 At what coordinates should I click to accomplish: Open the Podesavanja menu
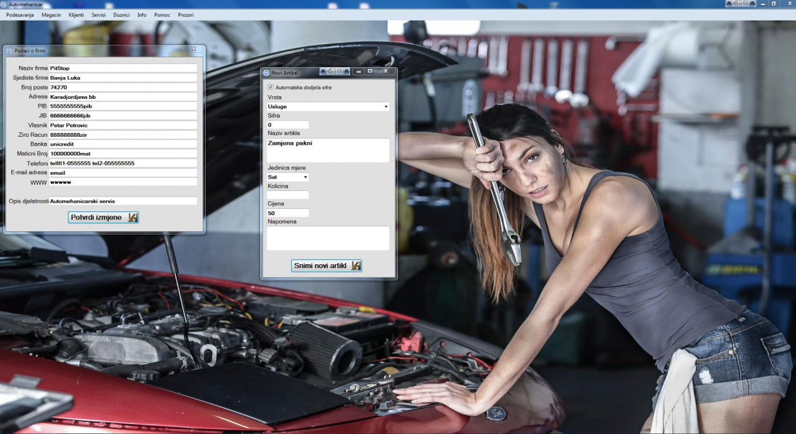click(x=20, y=15)
